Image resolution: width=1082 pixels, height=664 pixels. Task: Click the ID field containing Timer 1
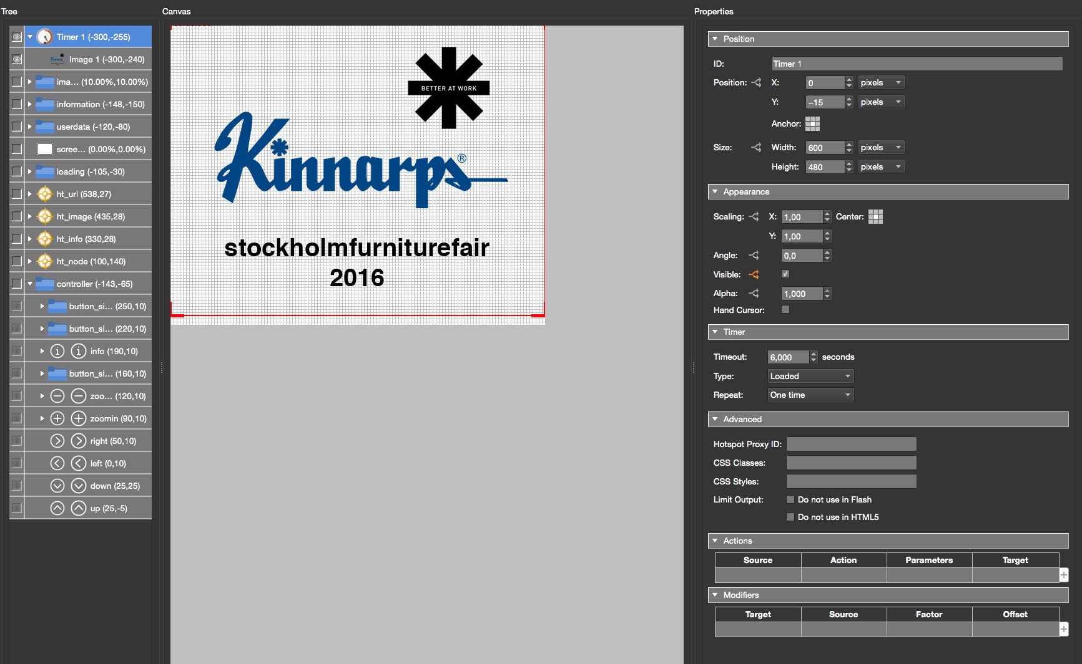click(x=917, y=64)
